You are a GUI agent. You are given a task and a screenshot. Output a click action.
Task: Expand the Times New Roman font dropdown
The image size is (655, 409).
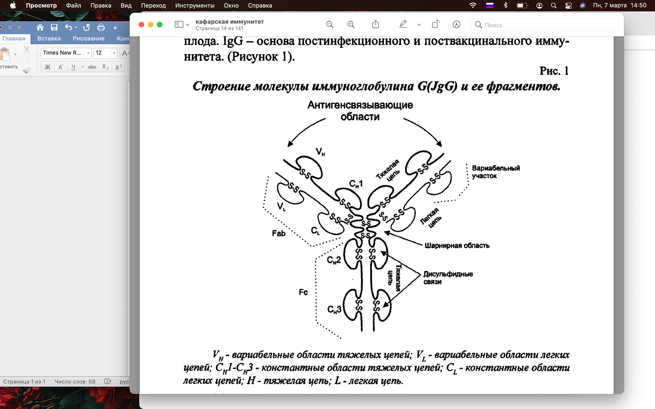[x=88, y=53]
